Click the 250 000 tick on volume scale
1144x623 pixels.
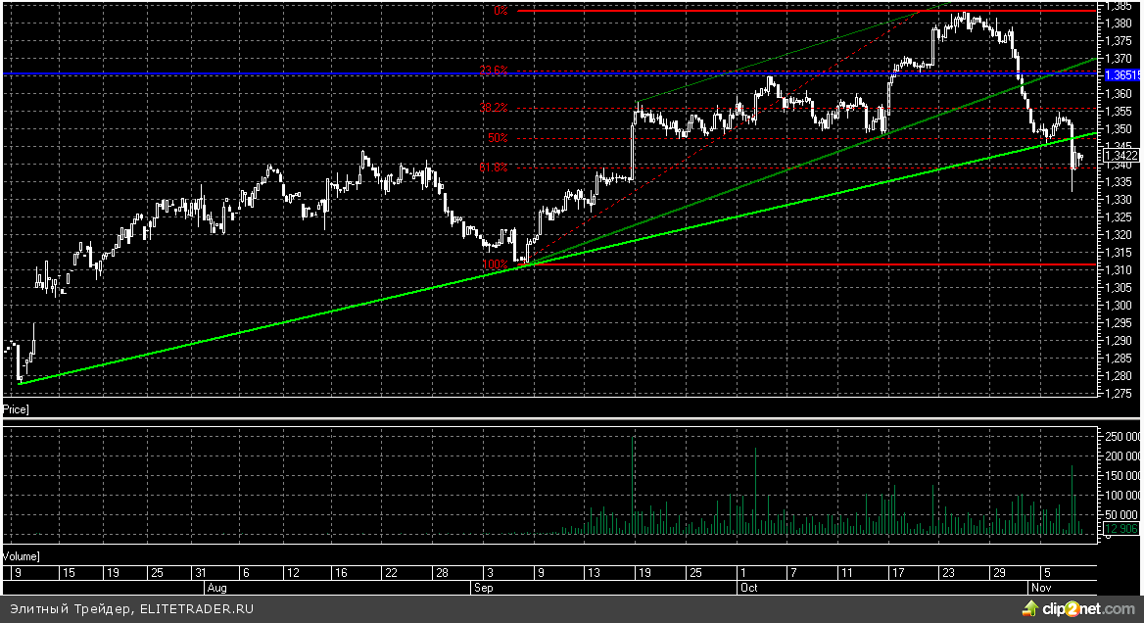coord(1122,436)
